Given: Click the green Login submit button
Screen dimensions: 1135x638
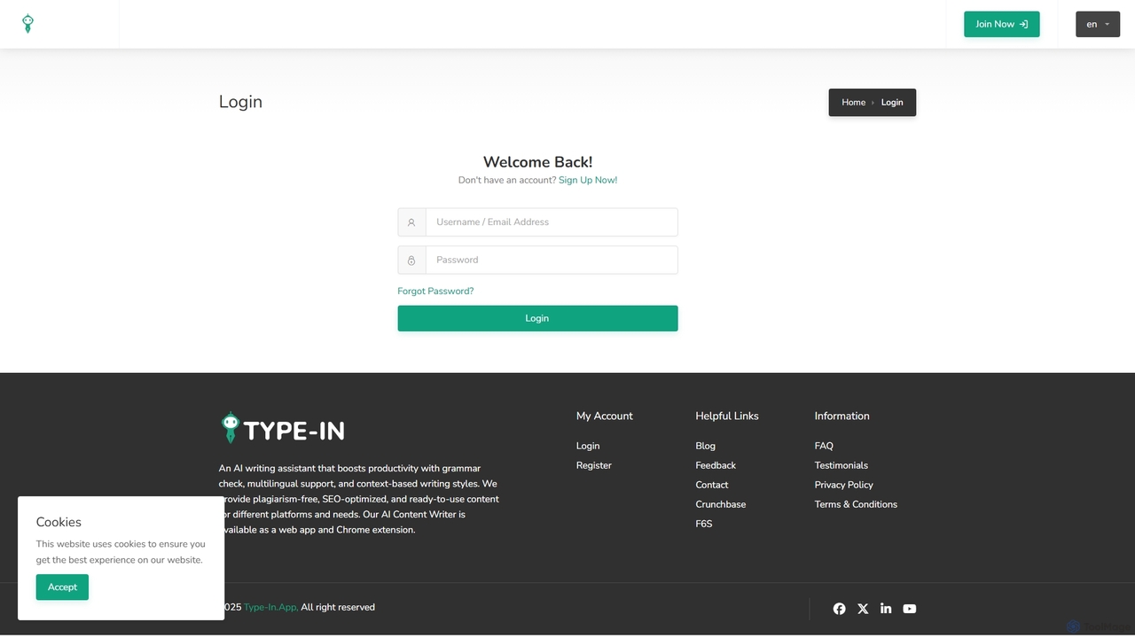Looking at the screenshot, I should [x=537, y=318].
